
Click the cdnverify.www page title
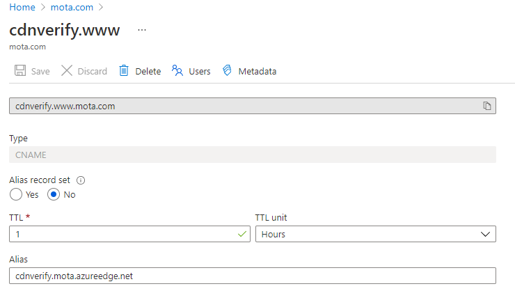tap(64, 30)
